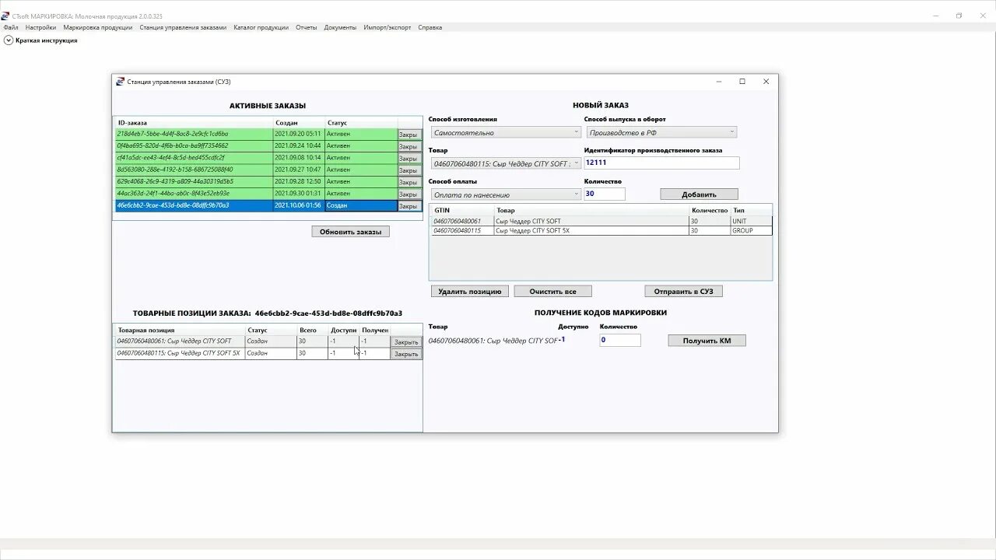Click Товарная позиция column header

pyautogui.click(x=180, y=331)
